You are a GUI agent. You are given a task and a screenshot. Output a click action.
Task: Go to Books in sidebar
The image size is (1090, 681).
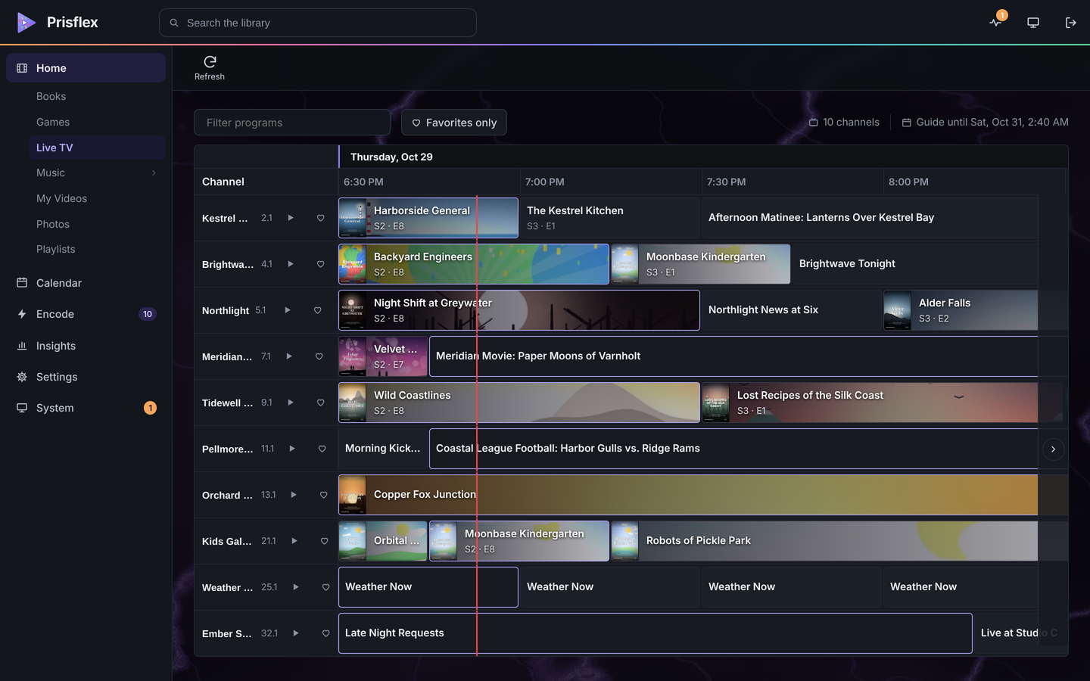click(97, 97)
